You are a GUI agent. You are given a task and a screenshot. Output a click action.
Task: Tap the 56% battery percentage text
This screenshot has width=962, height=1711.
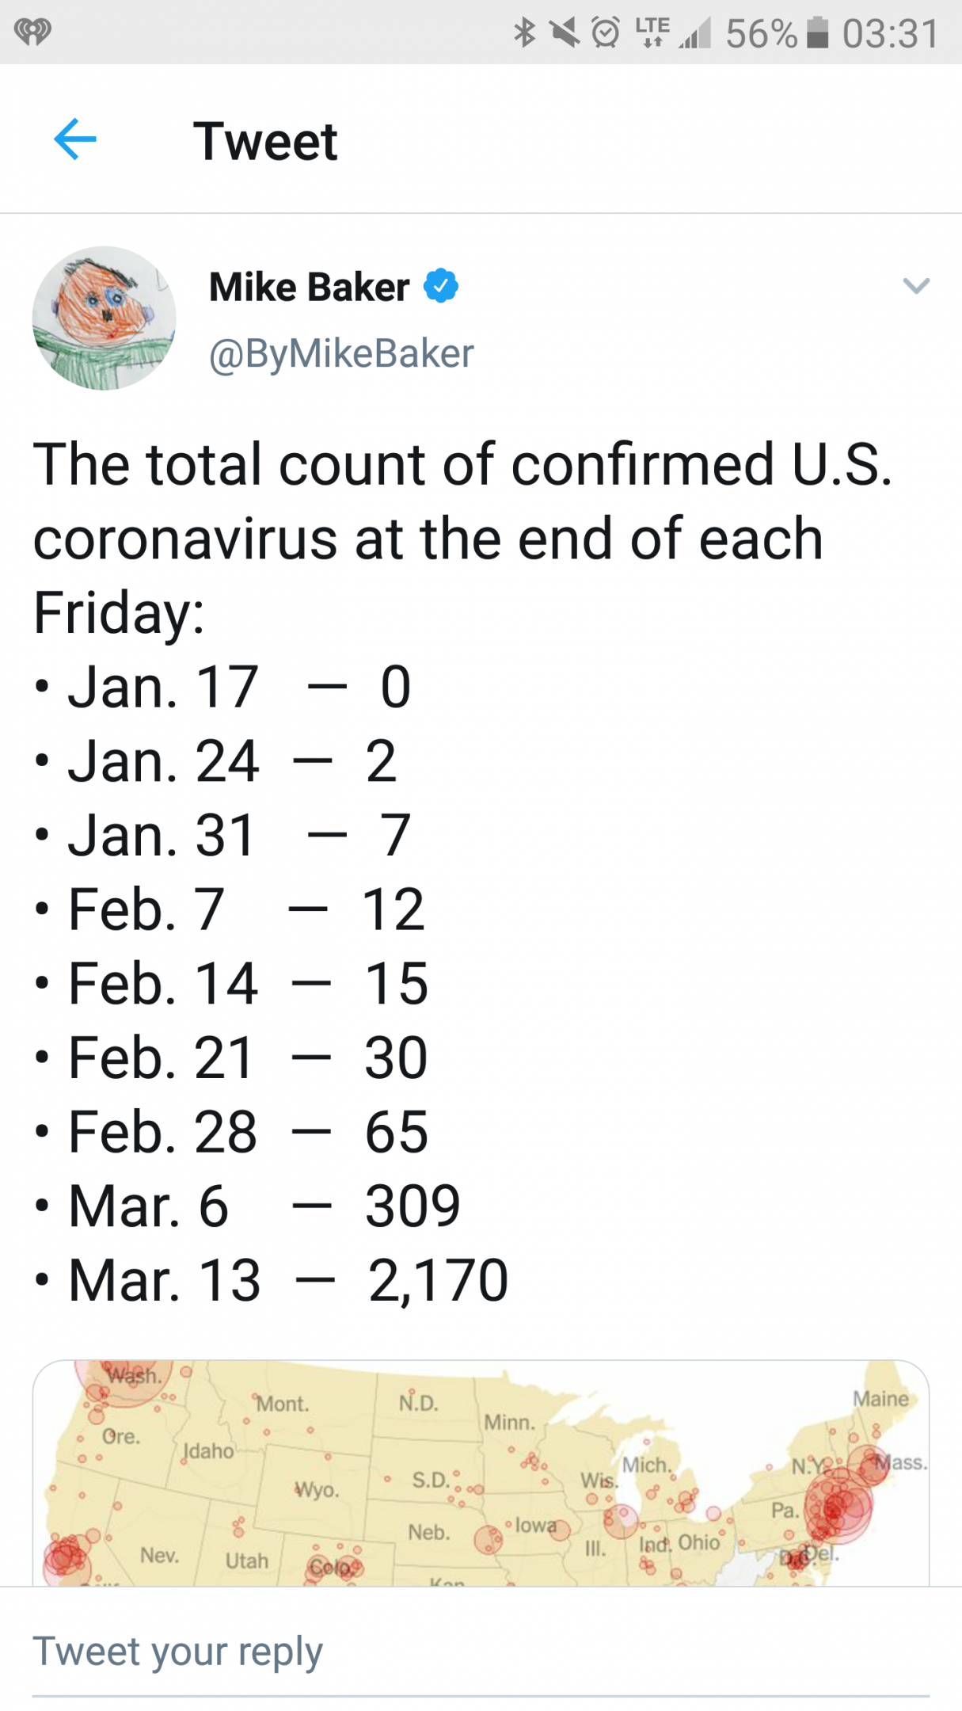pyautogui.click(x=761, y=33)
